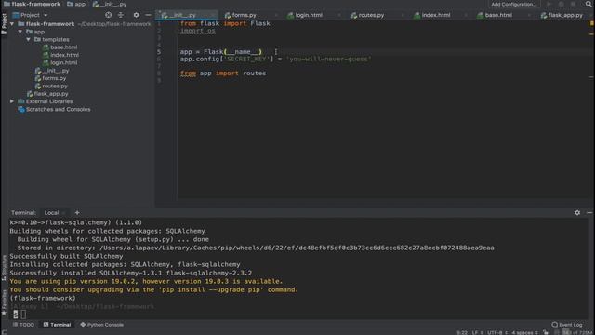Screen dimensions: 595x335
Task: Open Project panel settings gear
Action: point(136,15)
